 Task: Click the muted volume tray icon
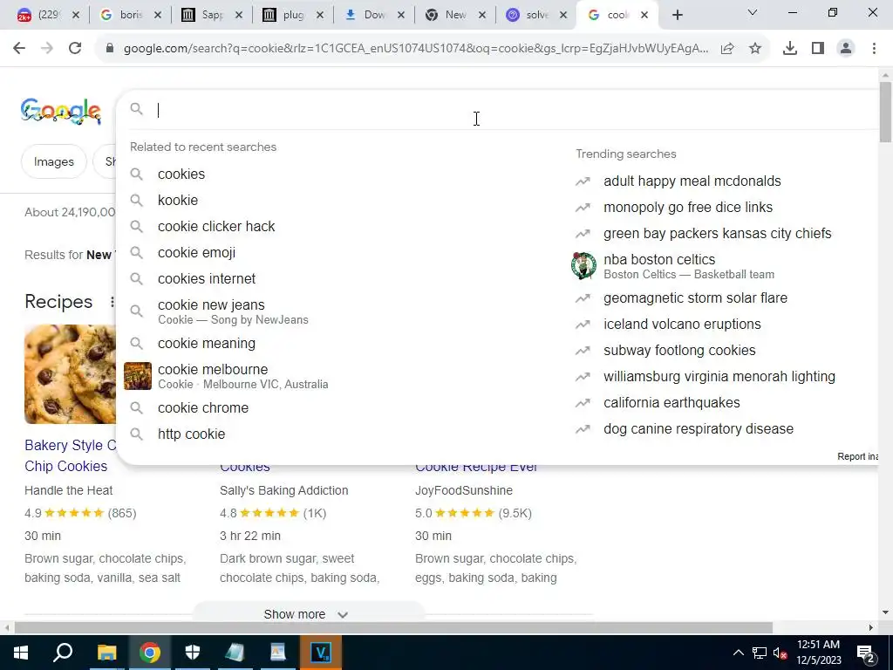coord(781,653)
